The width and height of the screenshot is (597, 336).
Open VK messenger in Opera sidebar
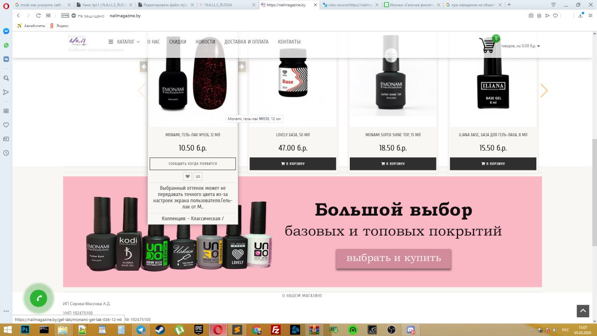click(x=6, y=59)
